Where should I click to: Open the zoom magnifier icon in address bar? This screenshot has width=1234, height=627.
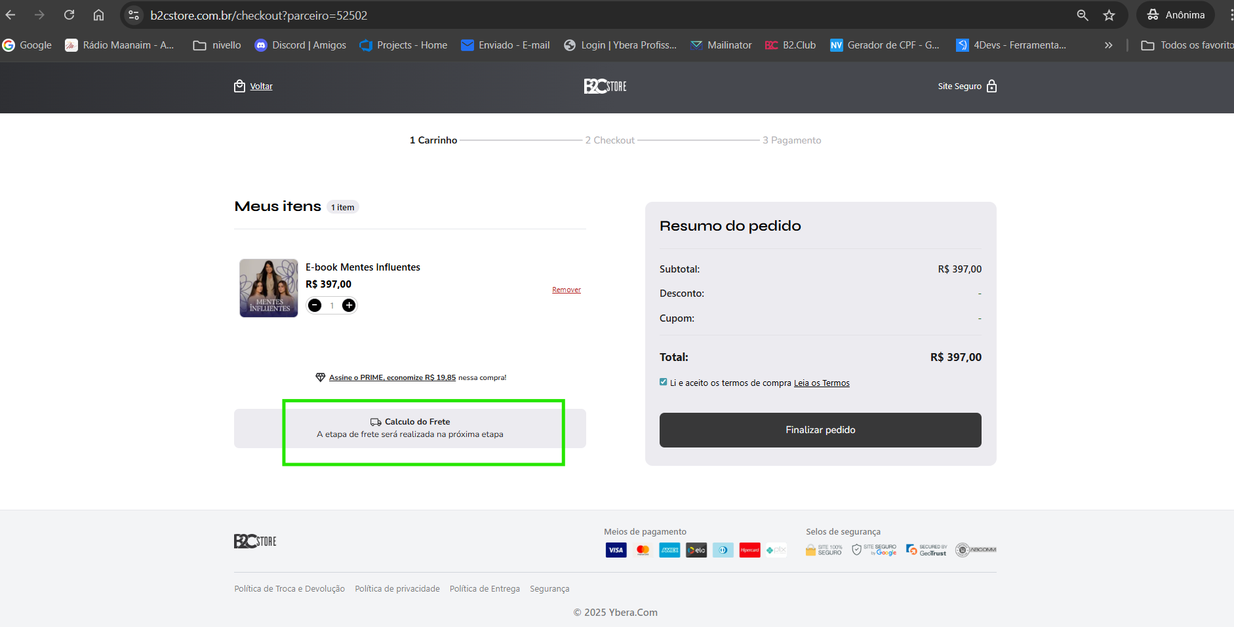pyautogui.click(x=1083, y=15)
